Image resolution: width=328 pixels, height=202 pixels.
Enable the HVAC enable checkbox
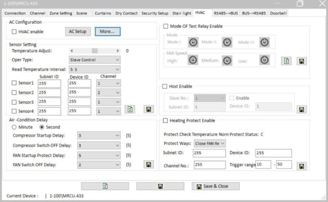click(14, 32)
